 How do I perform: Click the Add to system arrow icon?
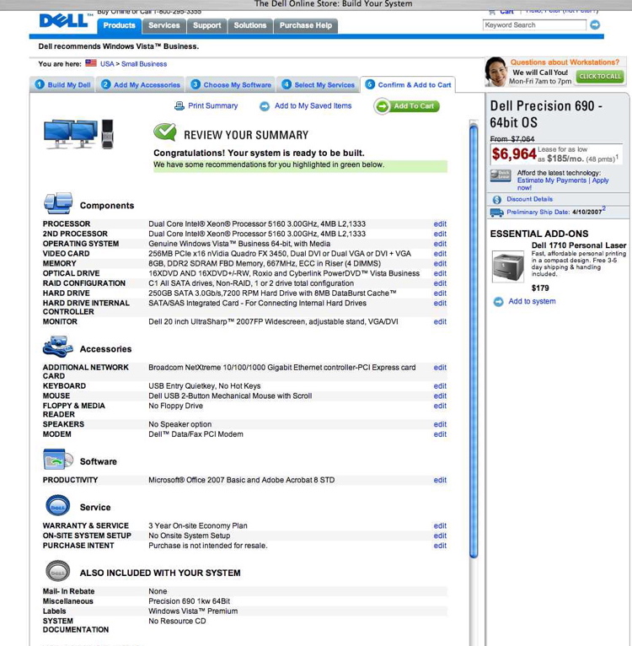[498, 302]
